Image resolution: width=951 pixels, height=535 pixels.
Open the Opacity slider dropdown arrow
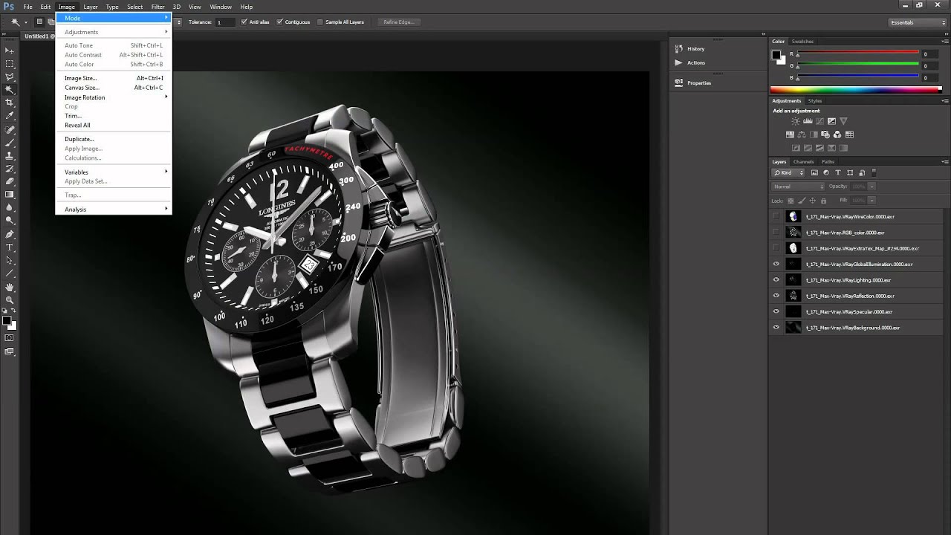pos(872,187)
